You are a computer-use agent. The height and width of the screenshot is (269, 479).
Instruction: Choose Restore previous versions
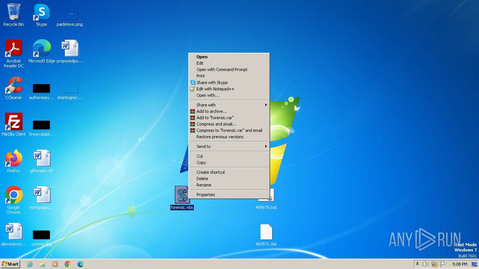229,137
